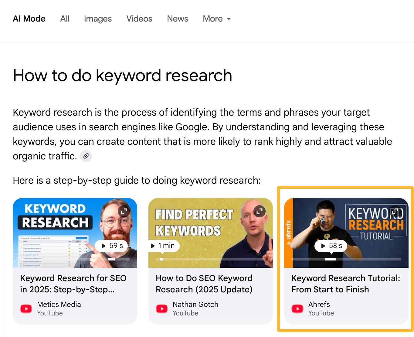Screen dimensions: 414x337
Task: Select the AI Mode tab
Action: point(29,19)
